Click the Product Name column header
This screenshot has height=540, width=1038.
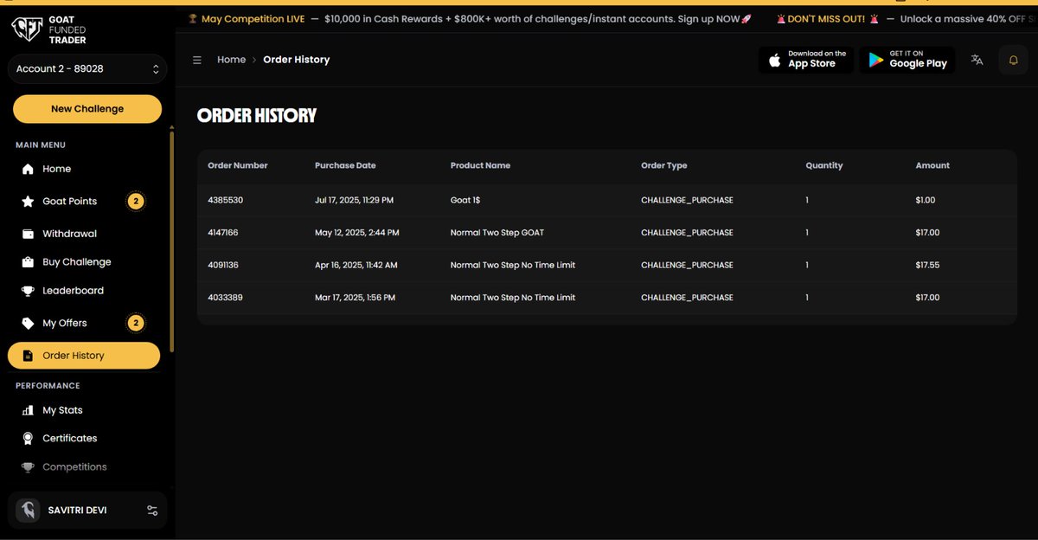pyautogui.click(x=480, y=165)
